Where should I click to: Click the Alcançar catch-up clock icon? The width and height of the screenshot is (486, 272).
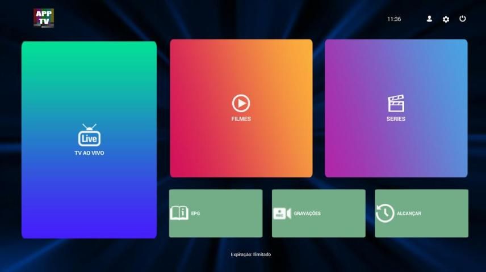(385, 213)
